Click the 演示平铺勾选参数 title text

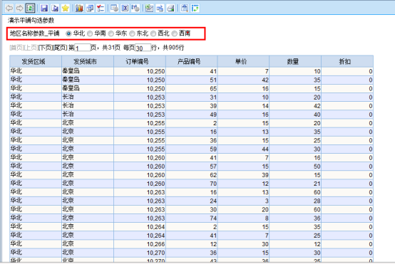[31, 21]
